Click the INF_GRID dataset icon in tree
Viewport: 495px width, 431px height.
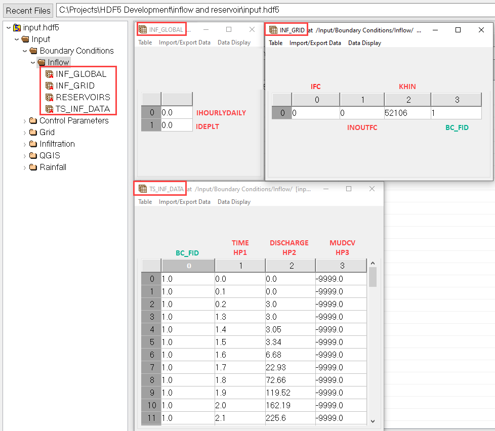49,85
